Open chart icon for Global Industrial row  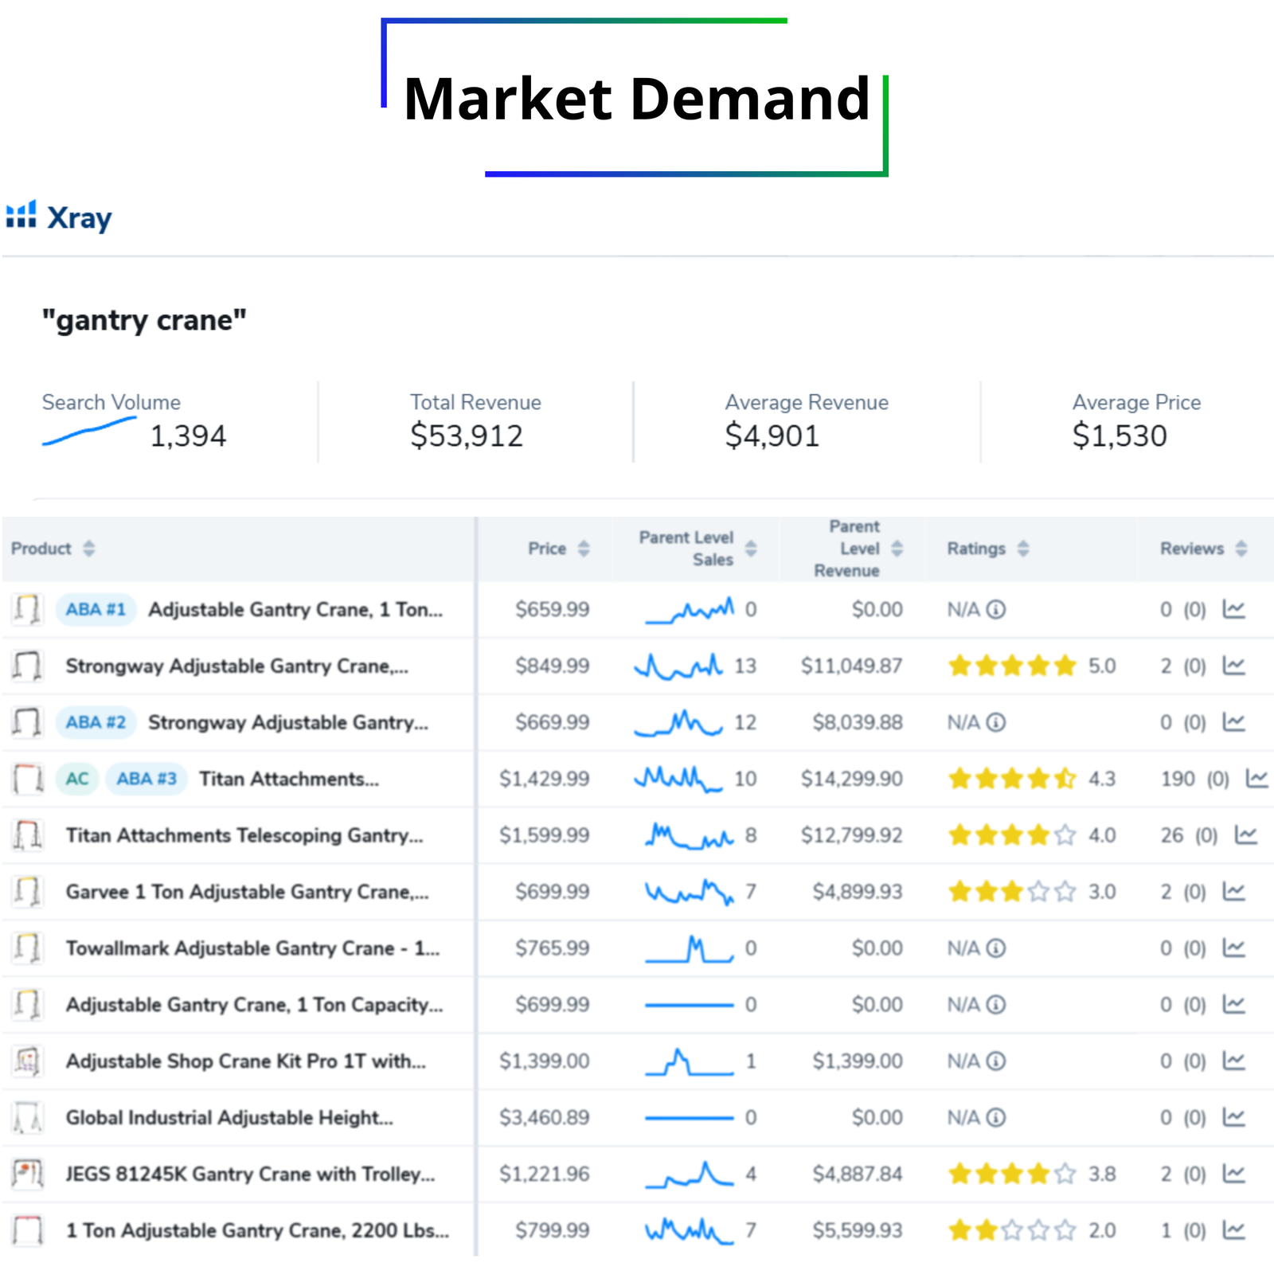(1234, 1118)
